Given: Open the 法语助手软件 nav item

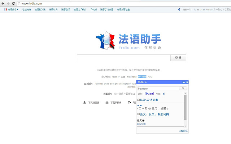Looking at the screenshot, I should (x=80, y=10).
